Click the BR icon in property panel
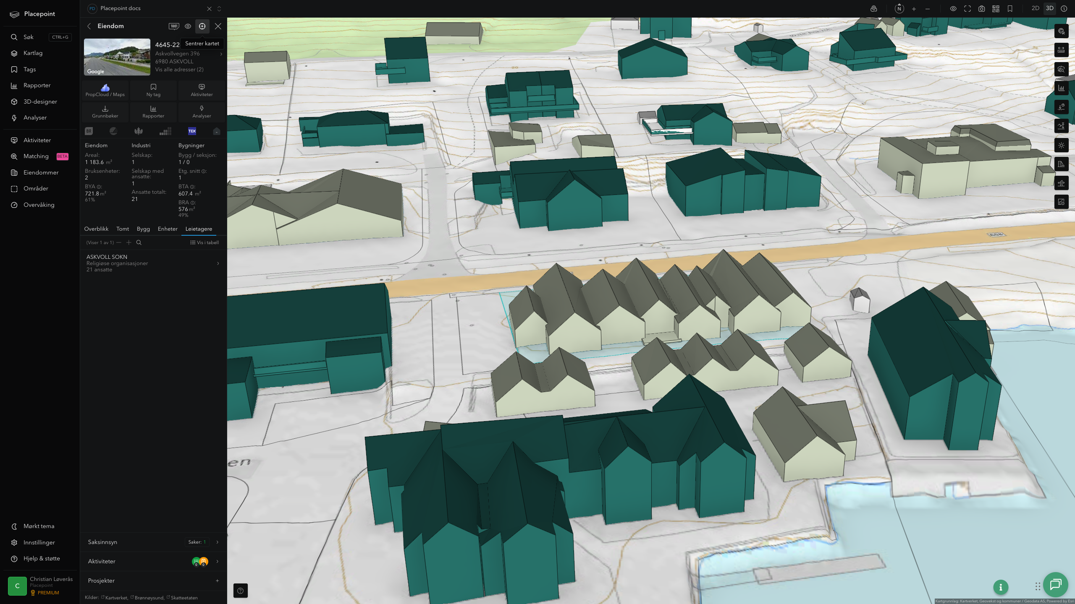The height and width of the screenshot is (604, 1075). click(89, 131)
